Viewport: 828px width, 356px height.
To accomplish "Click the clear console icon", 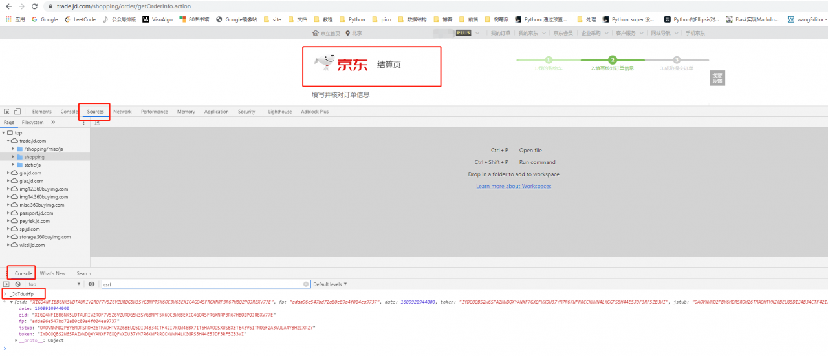I will (x=17, y=284).
